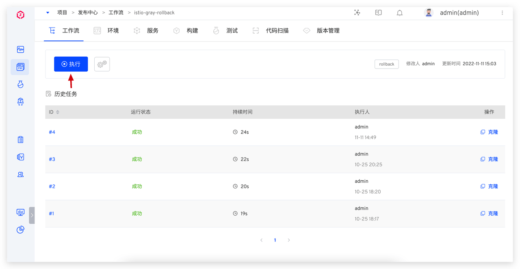The height and width of the screenshot is (269, 520).
Task: Click the Zadig logo icon
Action: coord(20,15)
